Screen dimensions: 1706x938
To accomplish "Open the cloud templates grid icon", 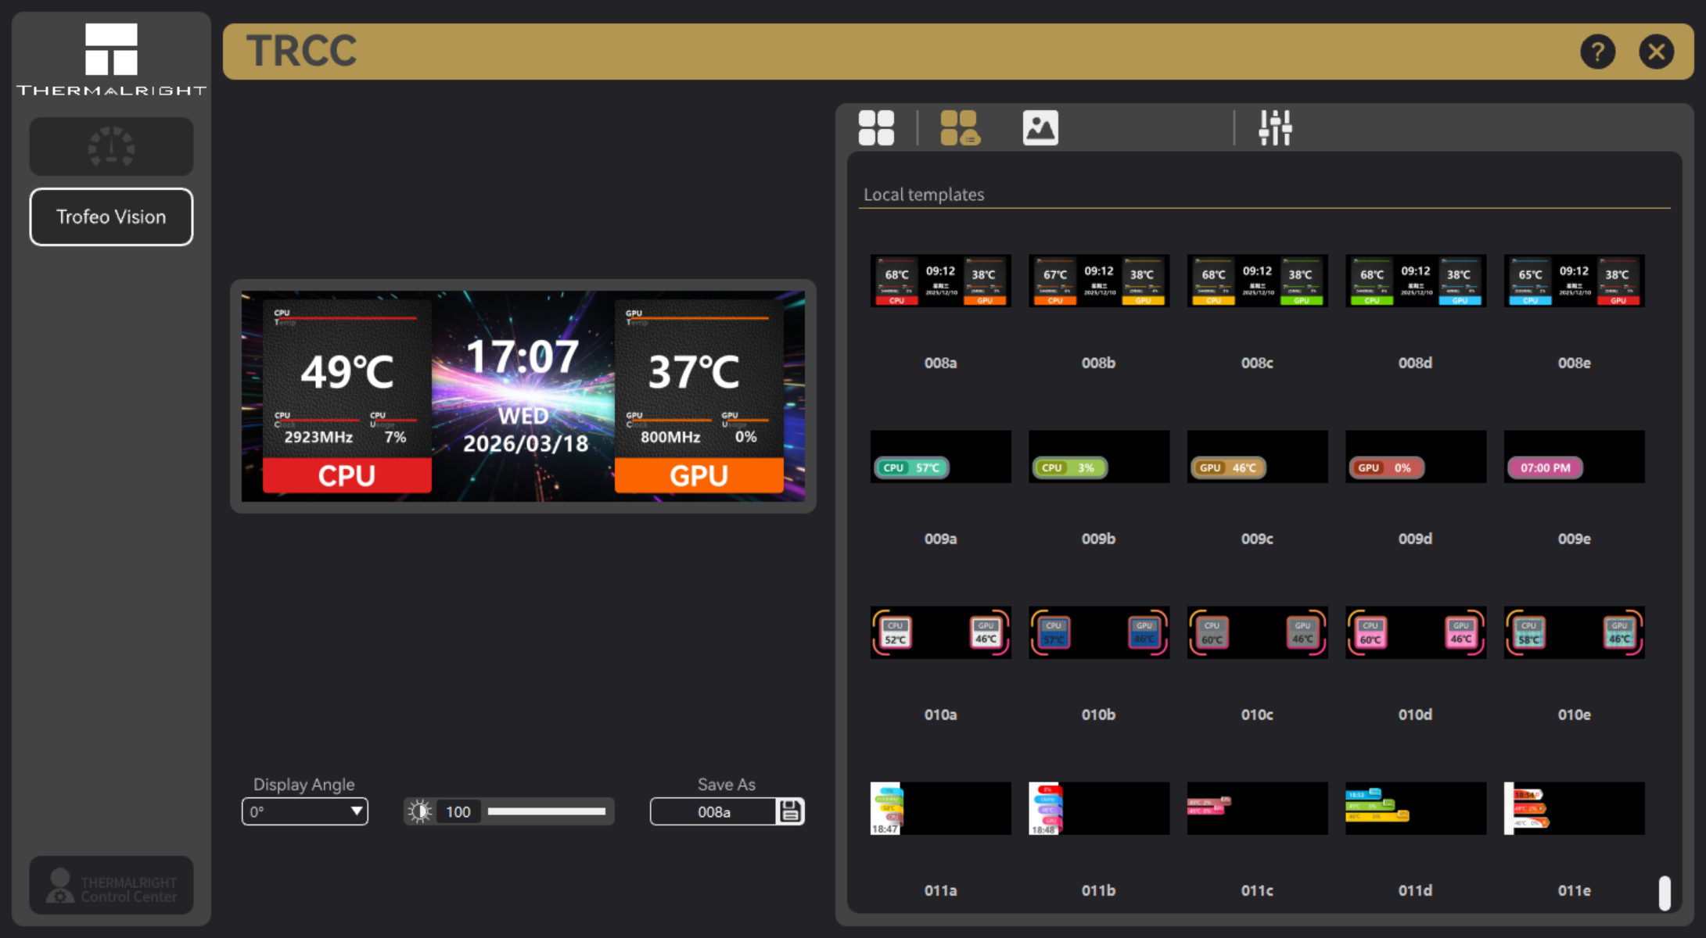I will click(x=960, y=127).
